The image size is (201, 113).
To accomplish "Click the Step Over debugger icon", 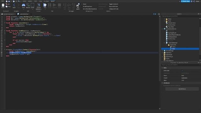I will 69,5.
